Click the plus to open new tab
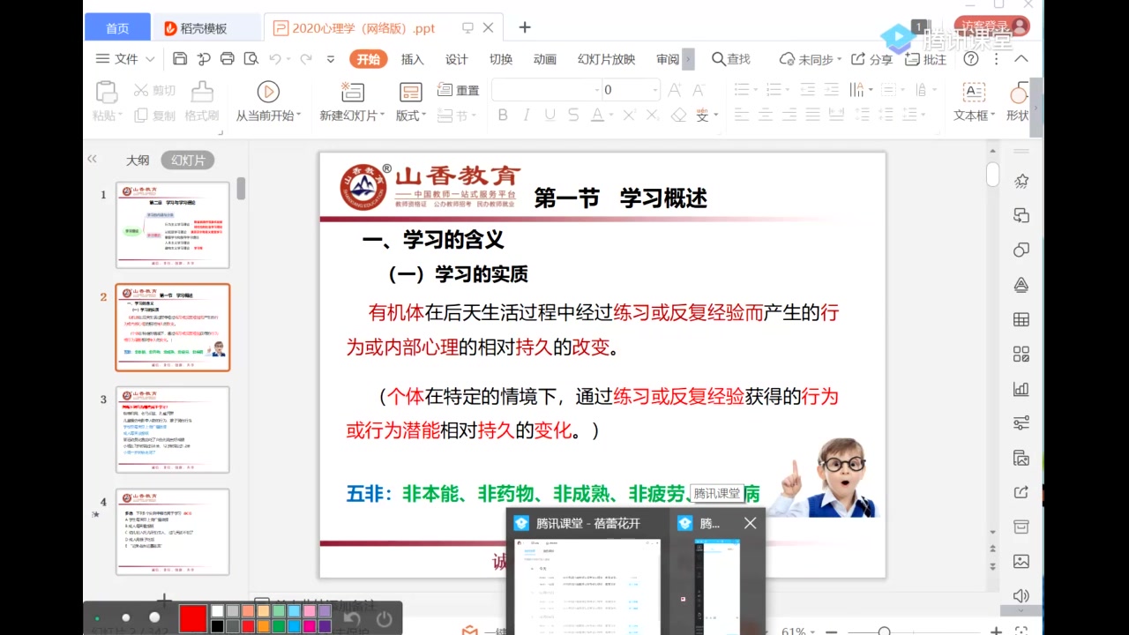Image resolution: width=1129 pixels, height=635 pixels. [x=525, y=27]
